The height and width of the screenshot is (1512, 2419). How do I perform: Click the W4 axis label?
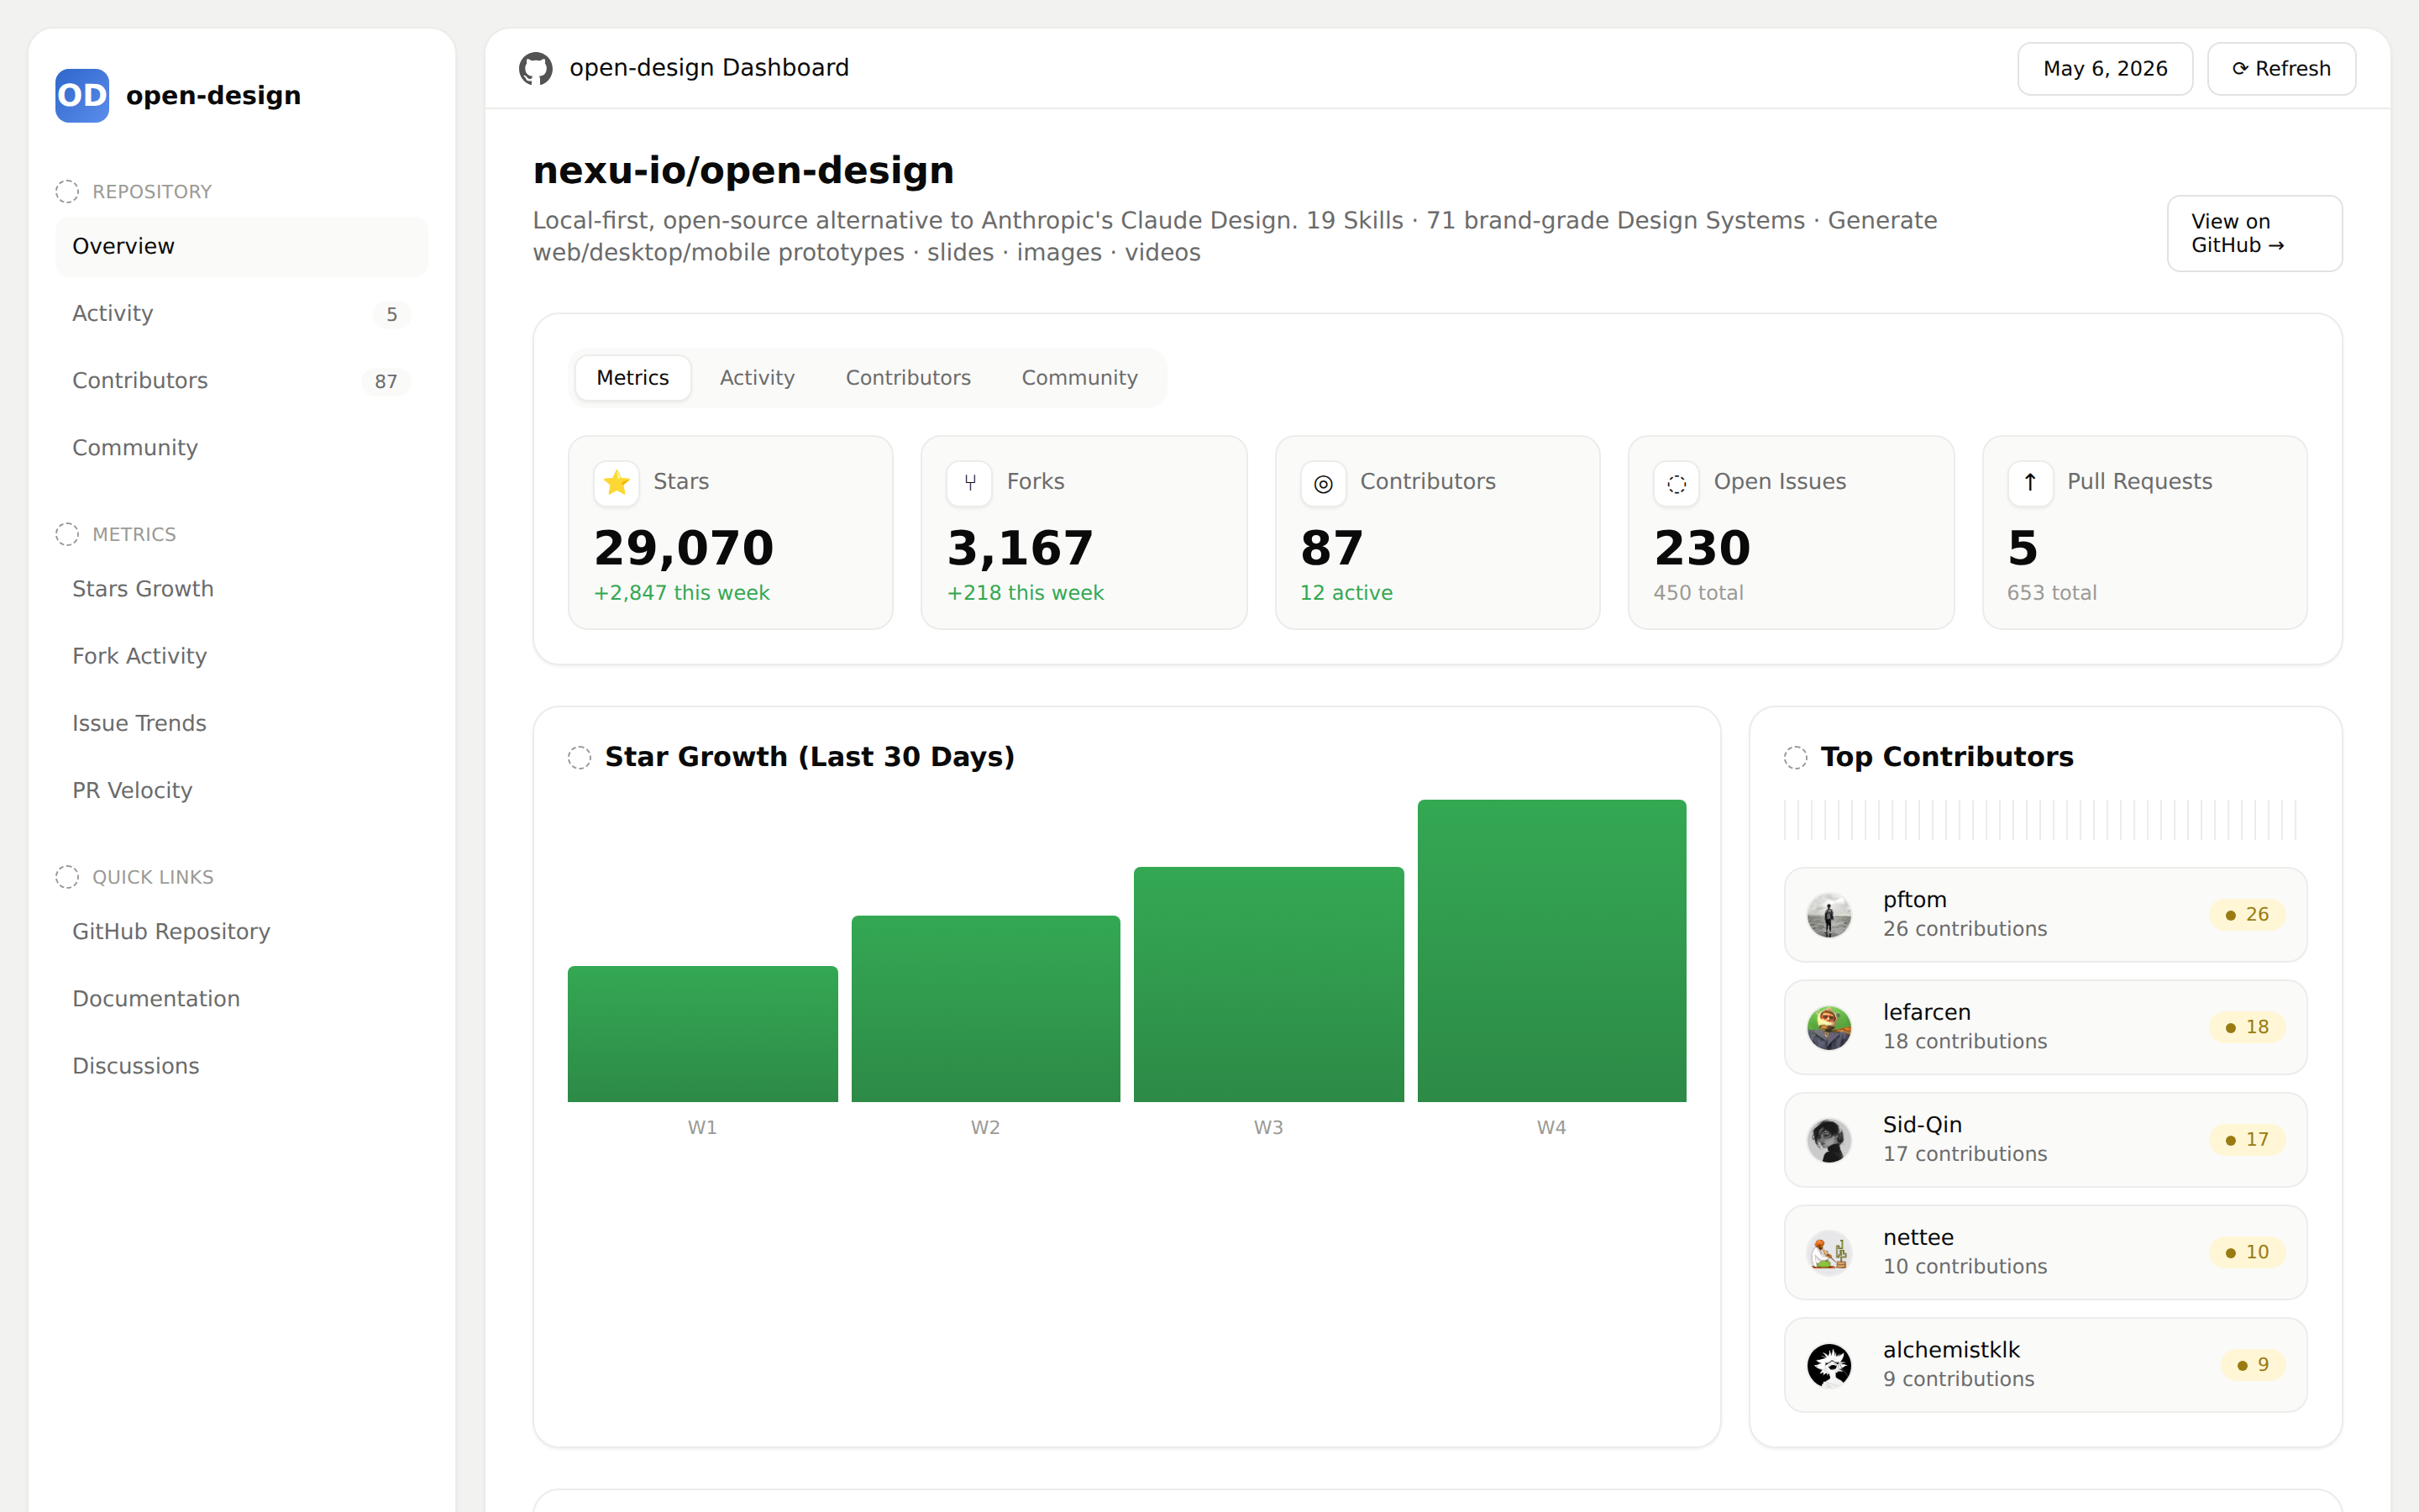(1551, 1127)
